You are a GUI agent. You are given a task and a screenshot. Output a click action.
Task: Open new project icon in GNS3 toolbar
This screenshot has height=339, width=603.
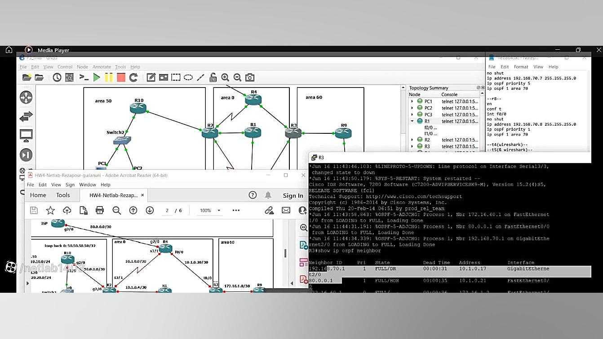click(x=27, y=77)
